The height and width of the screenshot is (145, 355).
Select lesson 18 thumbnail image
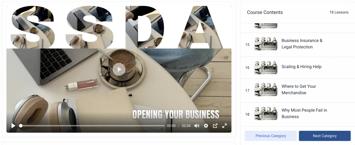266,113
